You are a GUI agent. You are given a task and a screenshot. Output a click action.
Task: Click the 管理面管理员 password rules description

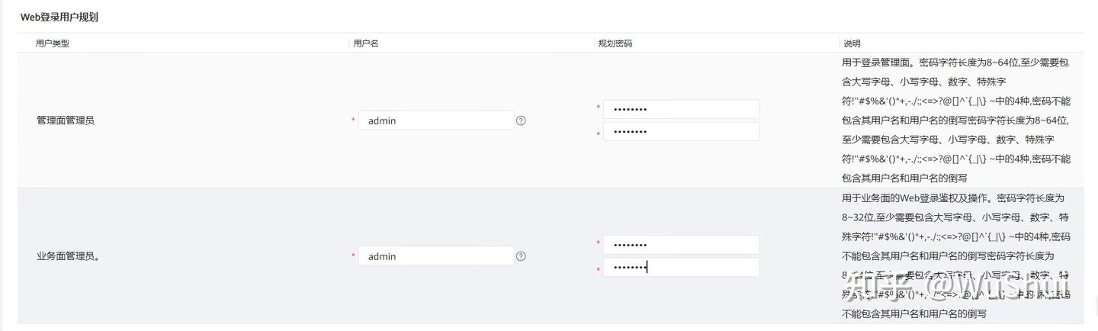click(956, 121)
